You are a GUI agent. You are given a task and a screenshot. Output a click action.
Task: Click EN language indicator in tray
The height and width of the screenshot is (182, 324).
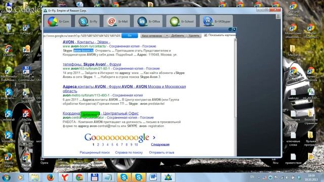coord(252,177)
